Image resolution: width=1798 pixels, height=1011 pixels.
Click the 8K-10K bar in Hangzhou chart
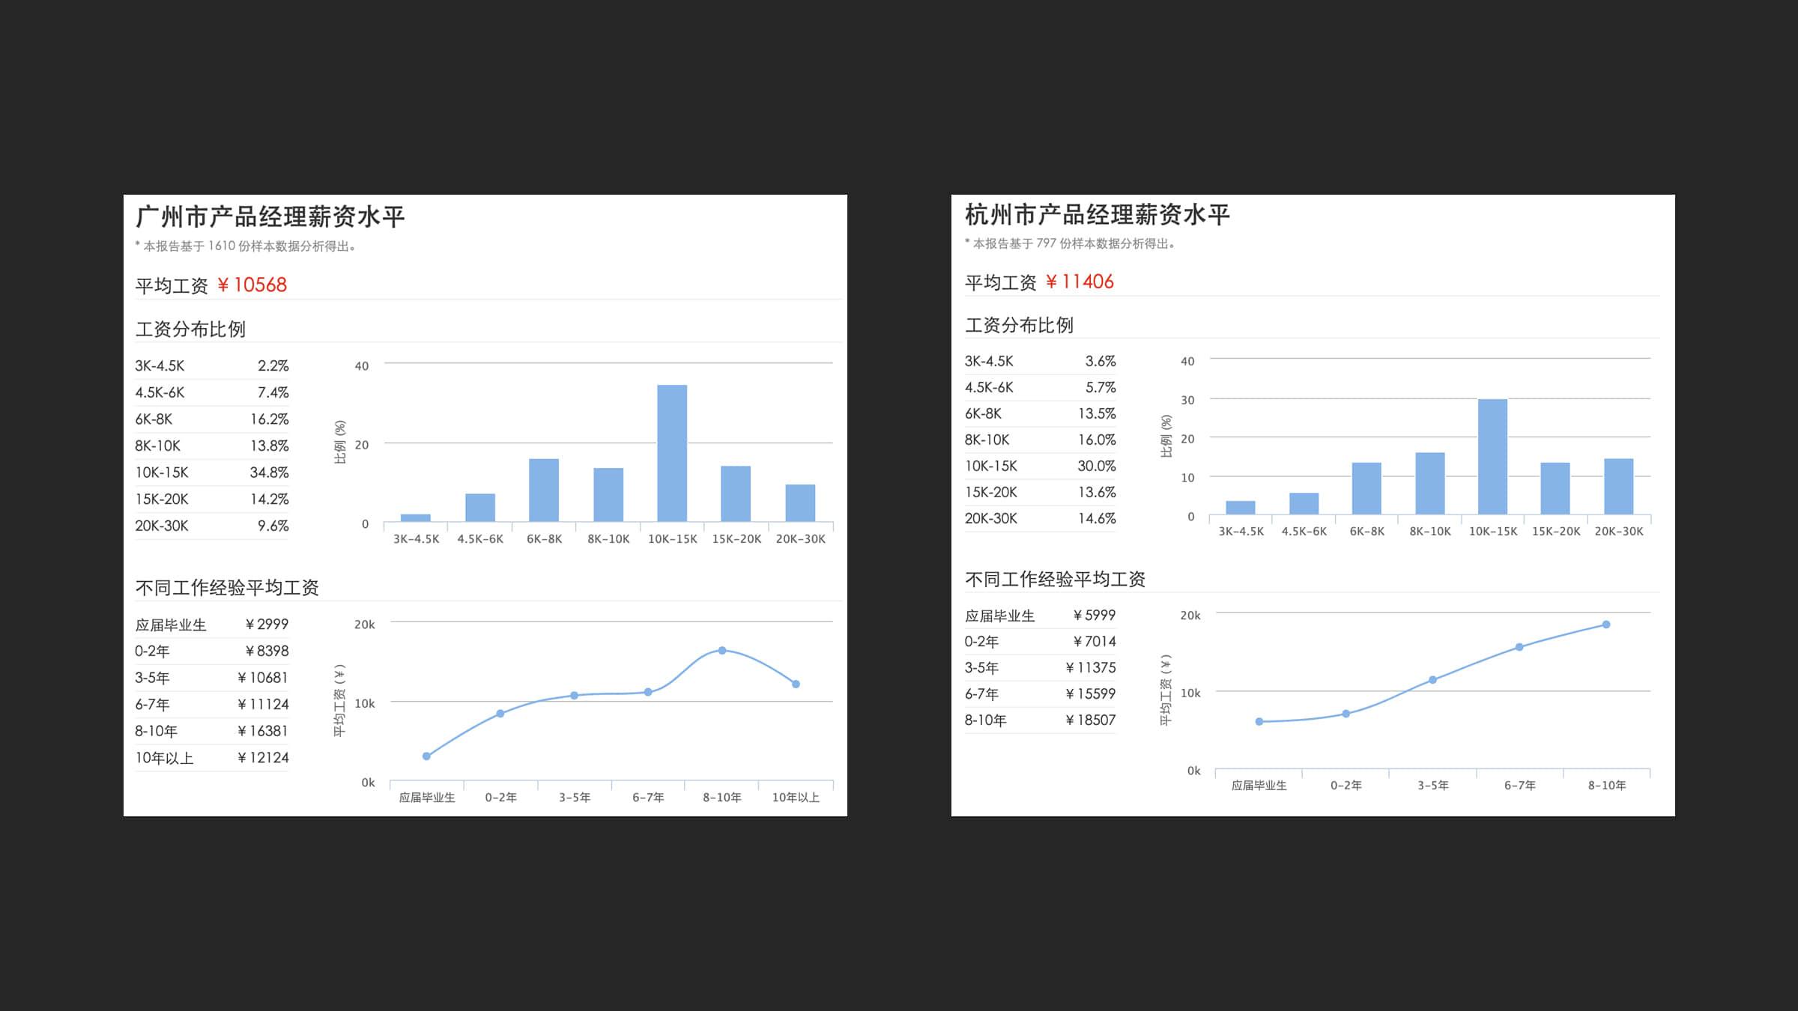point(1429,484)
